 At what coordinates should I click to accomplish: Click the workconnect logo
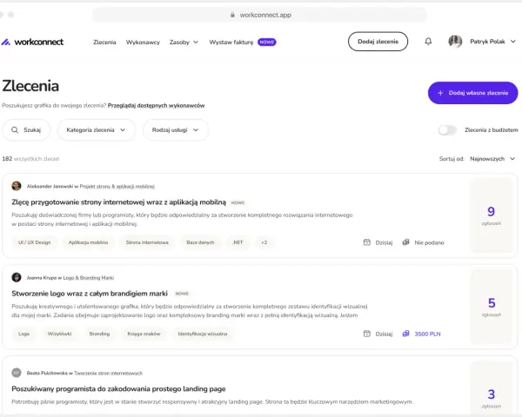pyautogui.click(x=32, y=42)
